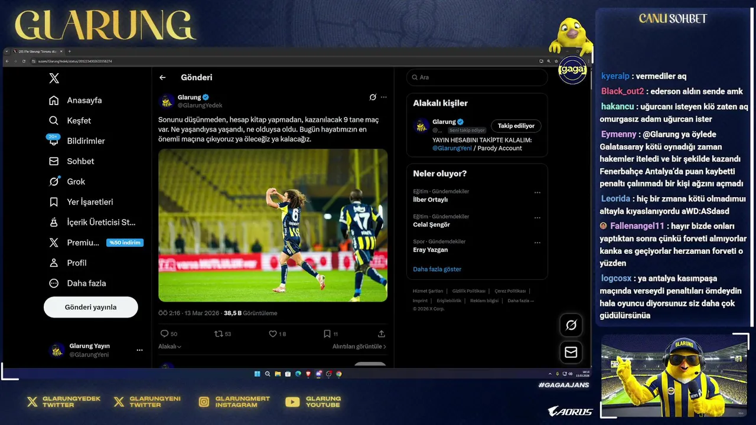Click the floating Grok button
Image resolution: width=756 pixels, height=425 pixels.
pos(571,325)
